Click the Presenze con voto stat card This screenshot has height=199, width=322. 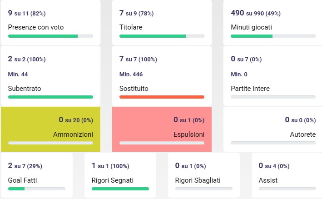(50, 22)
